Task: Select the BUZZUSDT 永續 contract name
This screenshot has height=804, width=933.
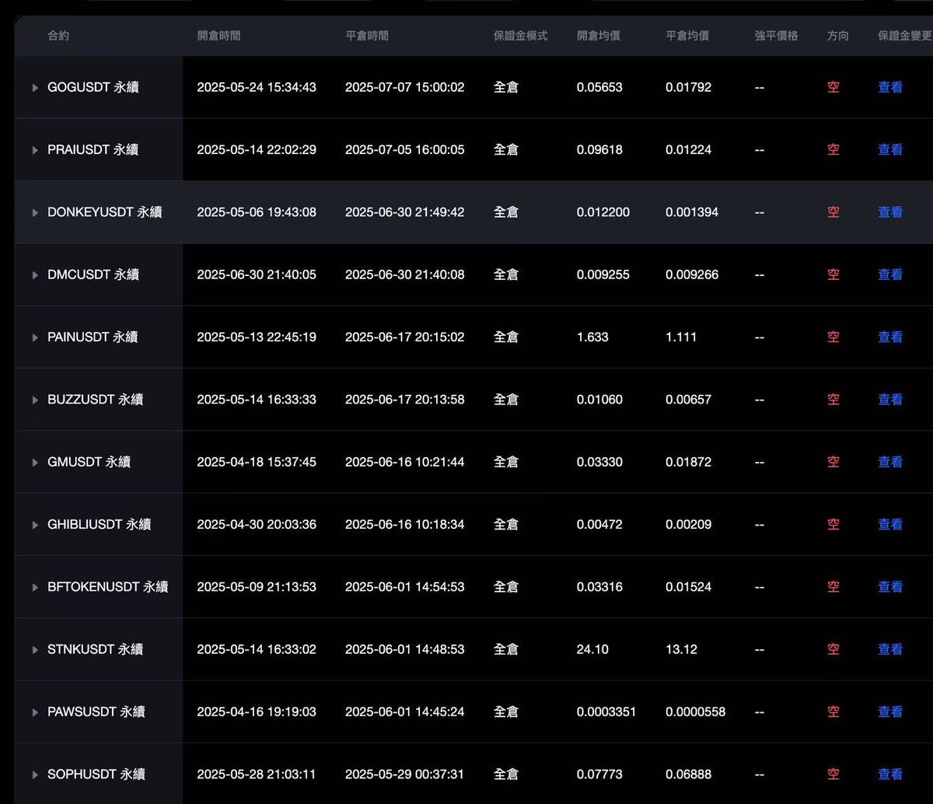Action: [x=96, y=399]
